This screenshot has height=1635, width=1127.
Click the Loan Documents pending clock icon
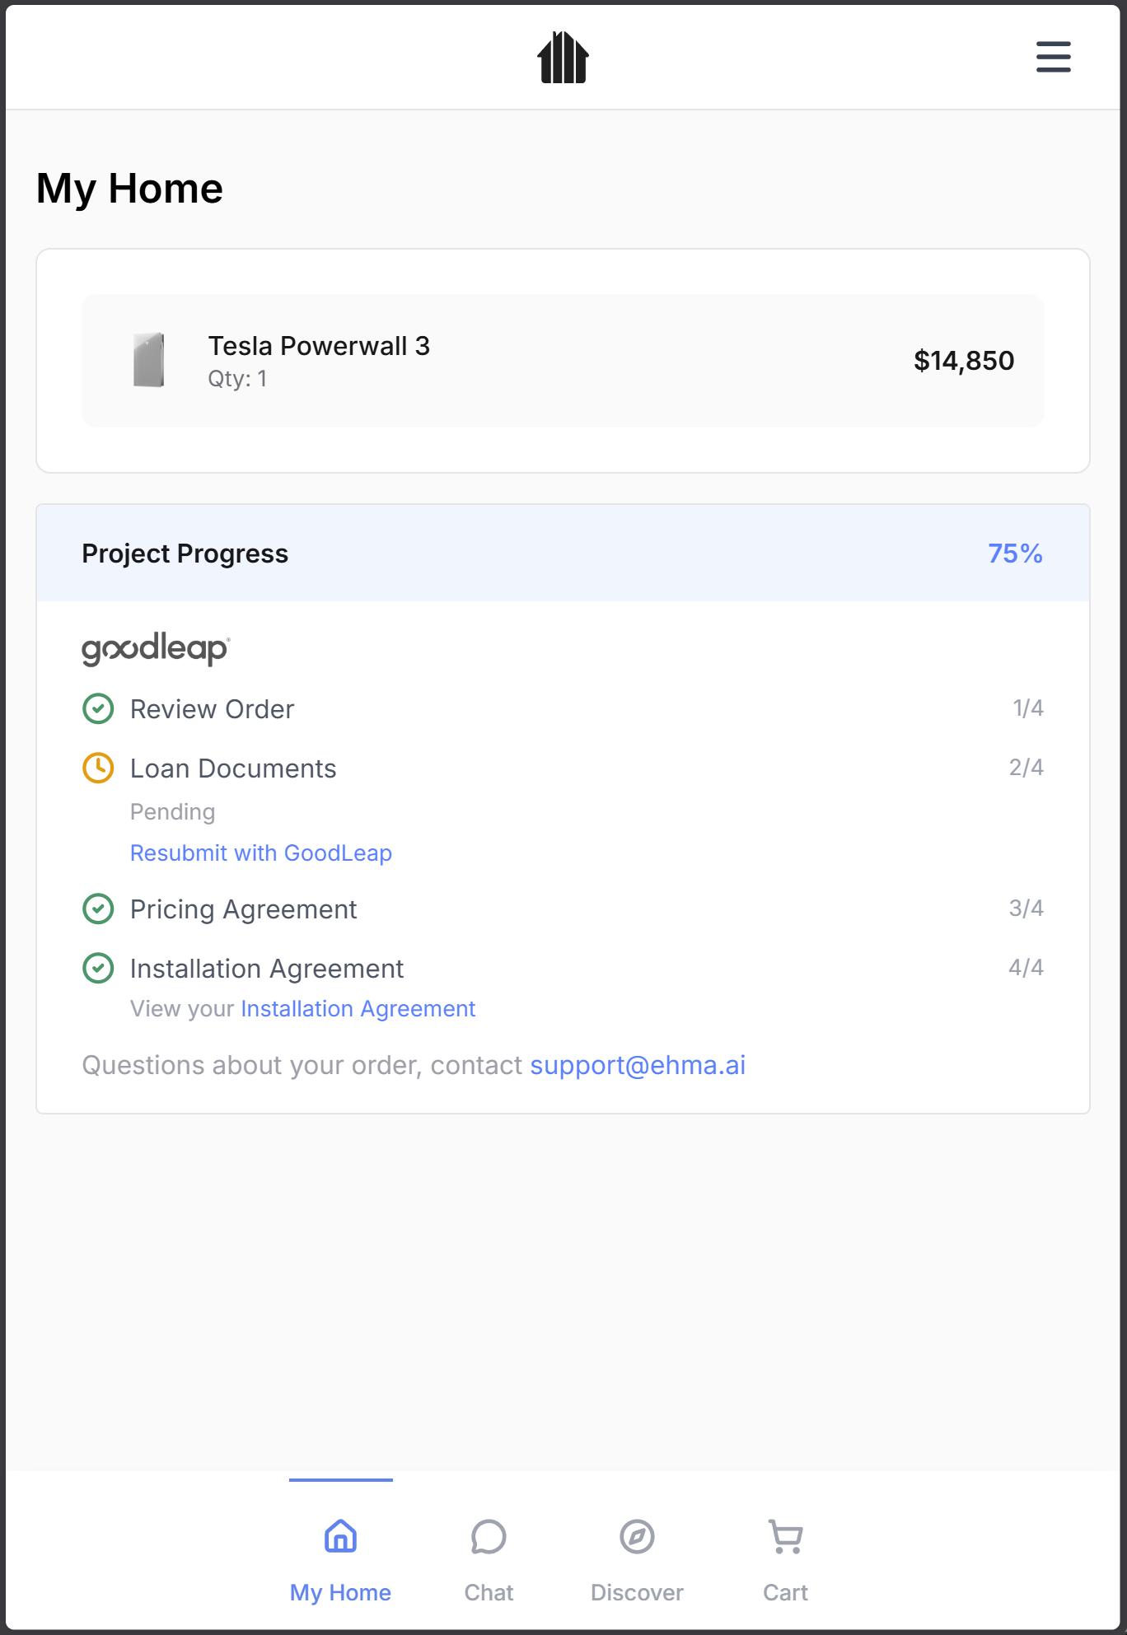[98, 768]
